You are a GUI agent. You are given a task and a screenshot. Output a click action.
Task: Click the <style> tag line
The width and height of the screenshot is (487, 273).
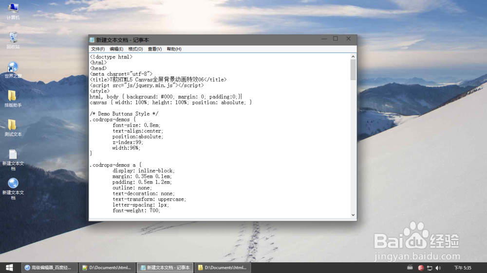[x=100, y=91]
